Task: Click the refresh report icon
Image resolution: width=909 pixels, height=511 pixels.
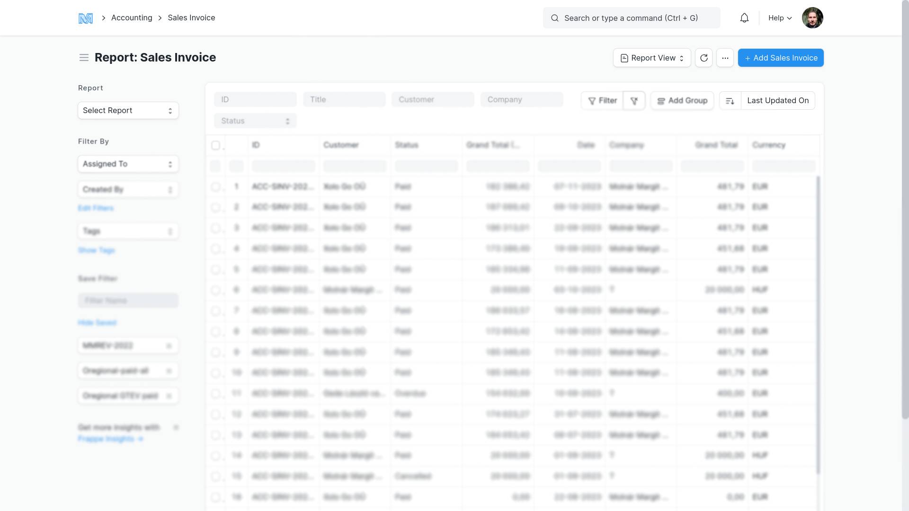Action: point(704,58)
